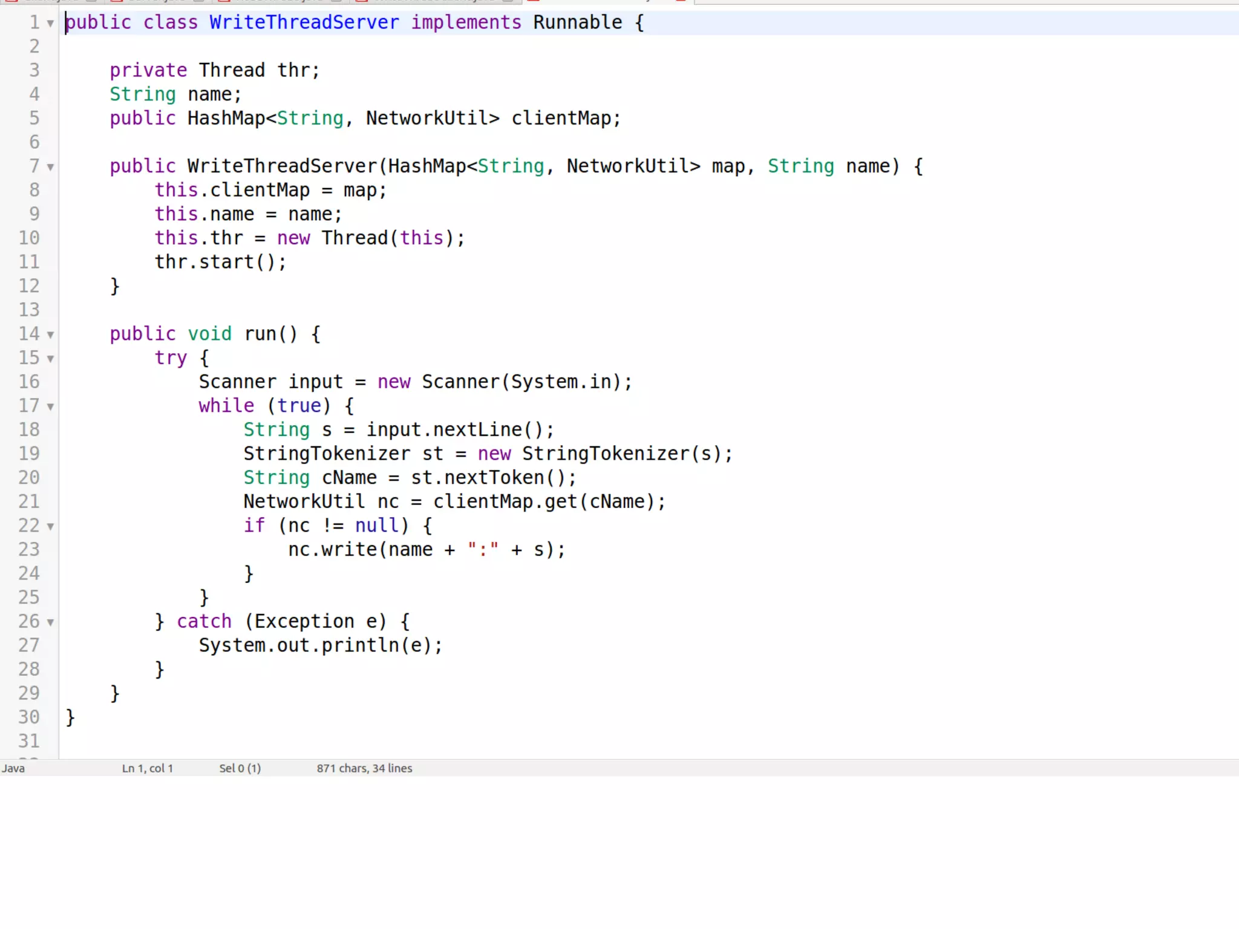1239x929 pixels.
Task: Click line number 20 in the gutter
Action: (28, 477)
